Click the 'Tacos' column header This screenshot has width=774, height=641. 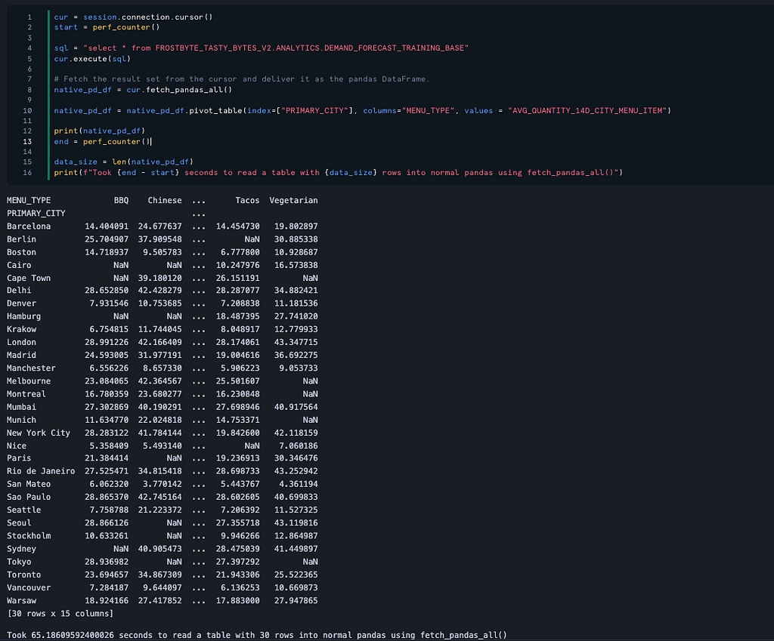247,200
